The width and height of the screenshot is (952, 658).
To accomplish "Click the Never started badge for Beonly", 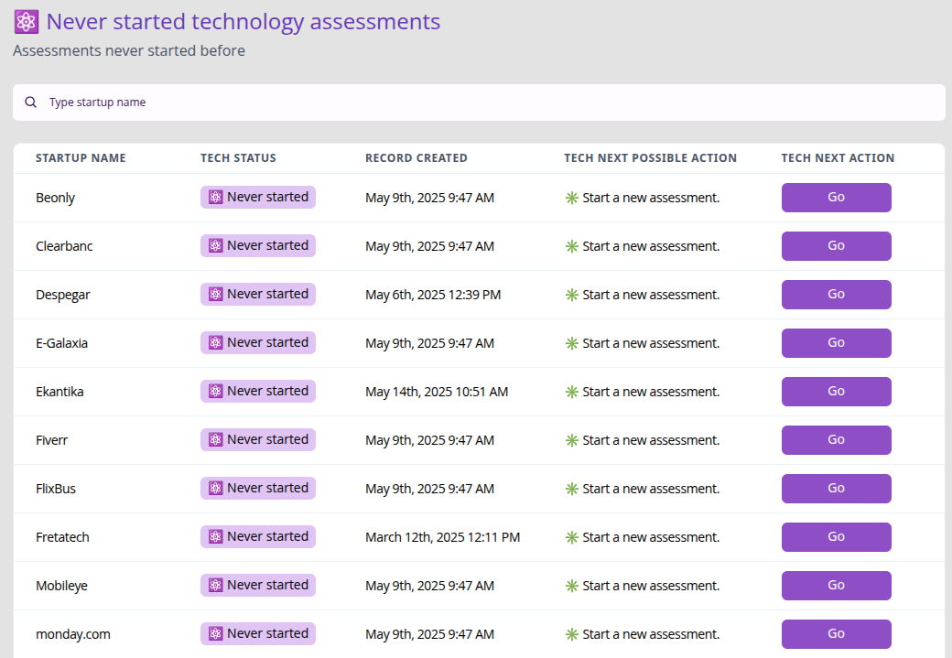I will [258, 198].
